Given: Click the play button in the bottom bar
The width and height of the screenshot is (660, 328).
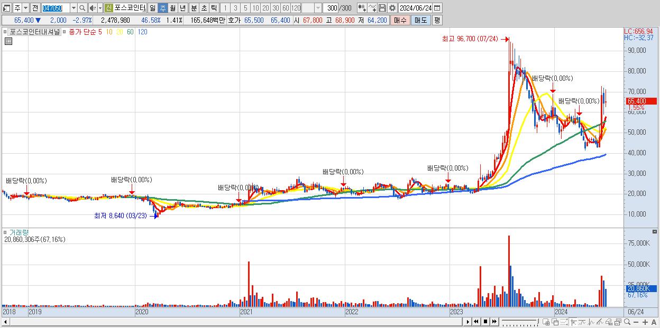Looking at the screenshot, I should pos(468,322).
